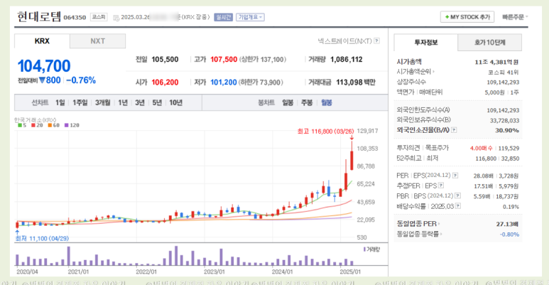Open the 동일업종 PER link
The image size is (549, 285).
click(x=418, y=224)
